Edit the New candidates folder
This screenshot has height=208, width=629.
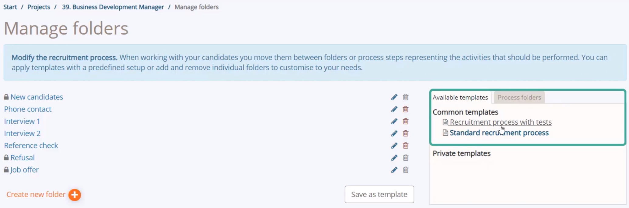click(394, 97)
